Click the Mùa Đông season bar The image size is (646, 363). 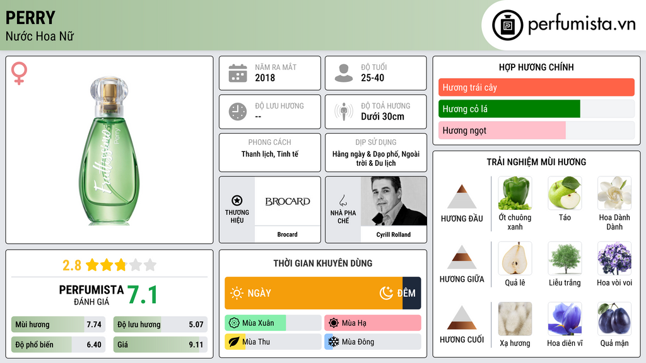372,342
